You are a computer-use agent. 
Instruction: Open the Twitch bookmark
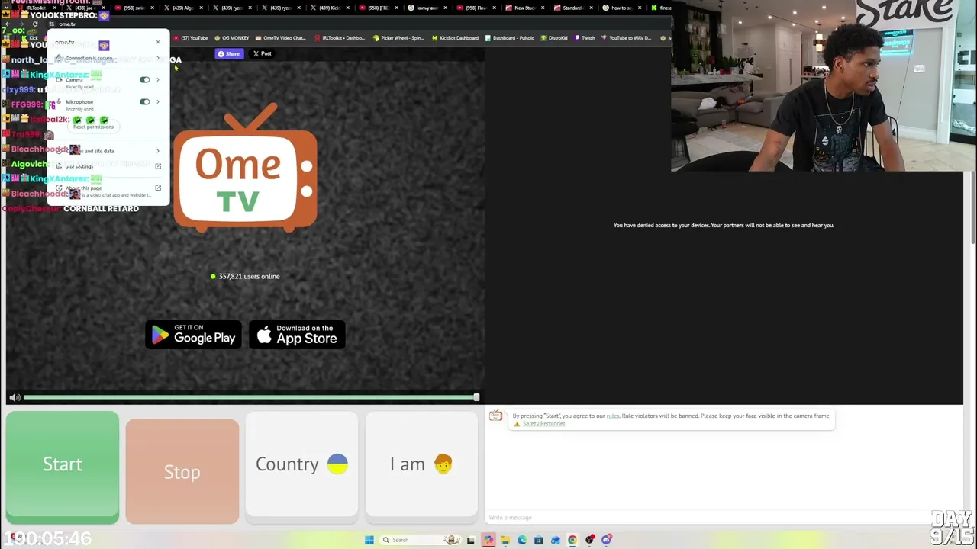click(x=585, y=38)
